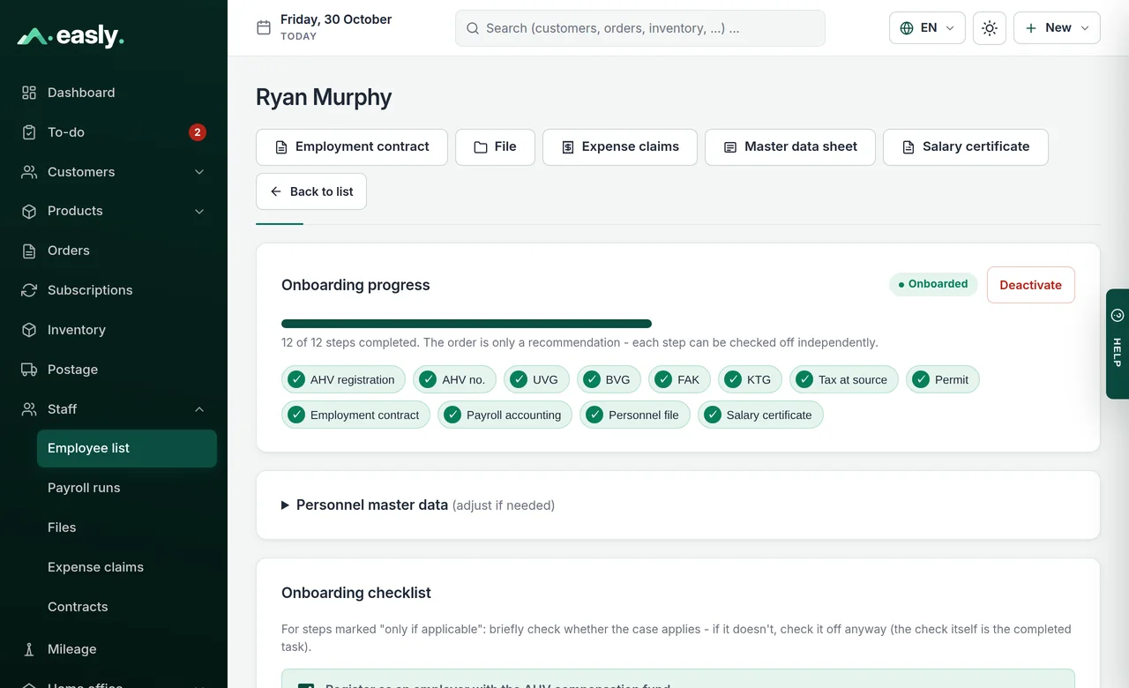The image size is (1129, 688).
Task: Open the calendar icon beside the date
Action: pos(264,27)
